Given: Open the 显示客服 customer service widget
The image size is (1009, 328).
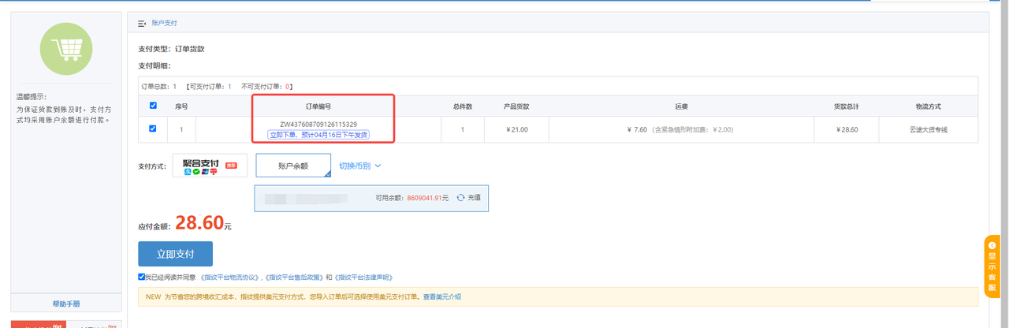Looking at the screenshot, I should coord(992,266).
